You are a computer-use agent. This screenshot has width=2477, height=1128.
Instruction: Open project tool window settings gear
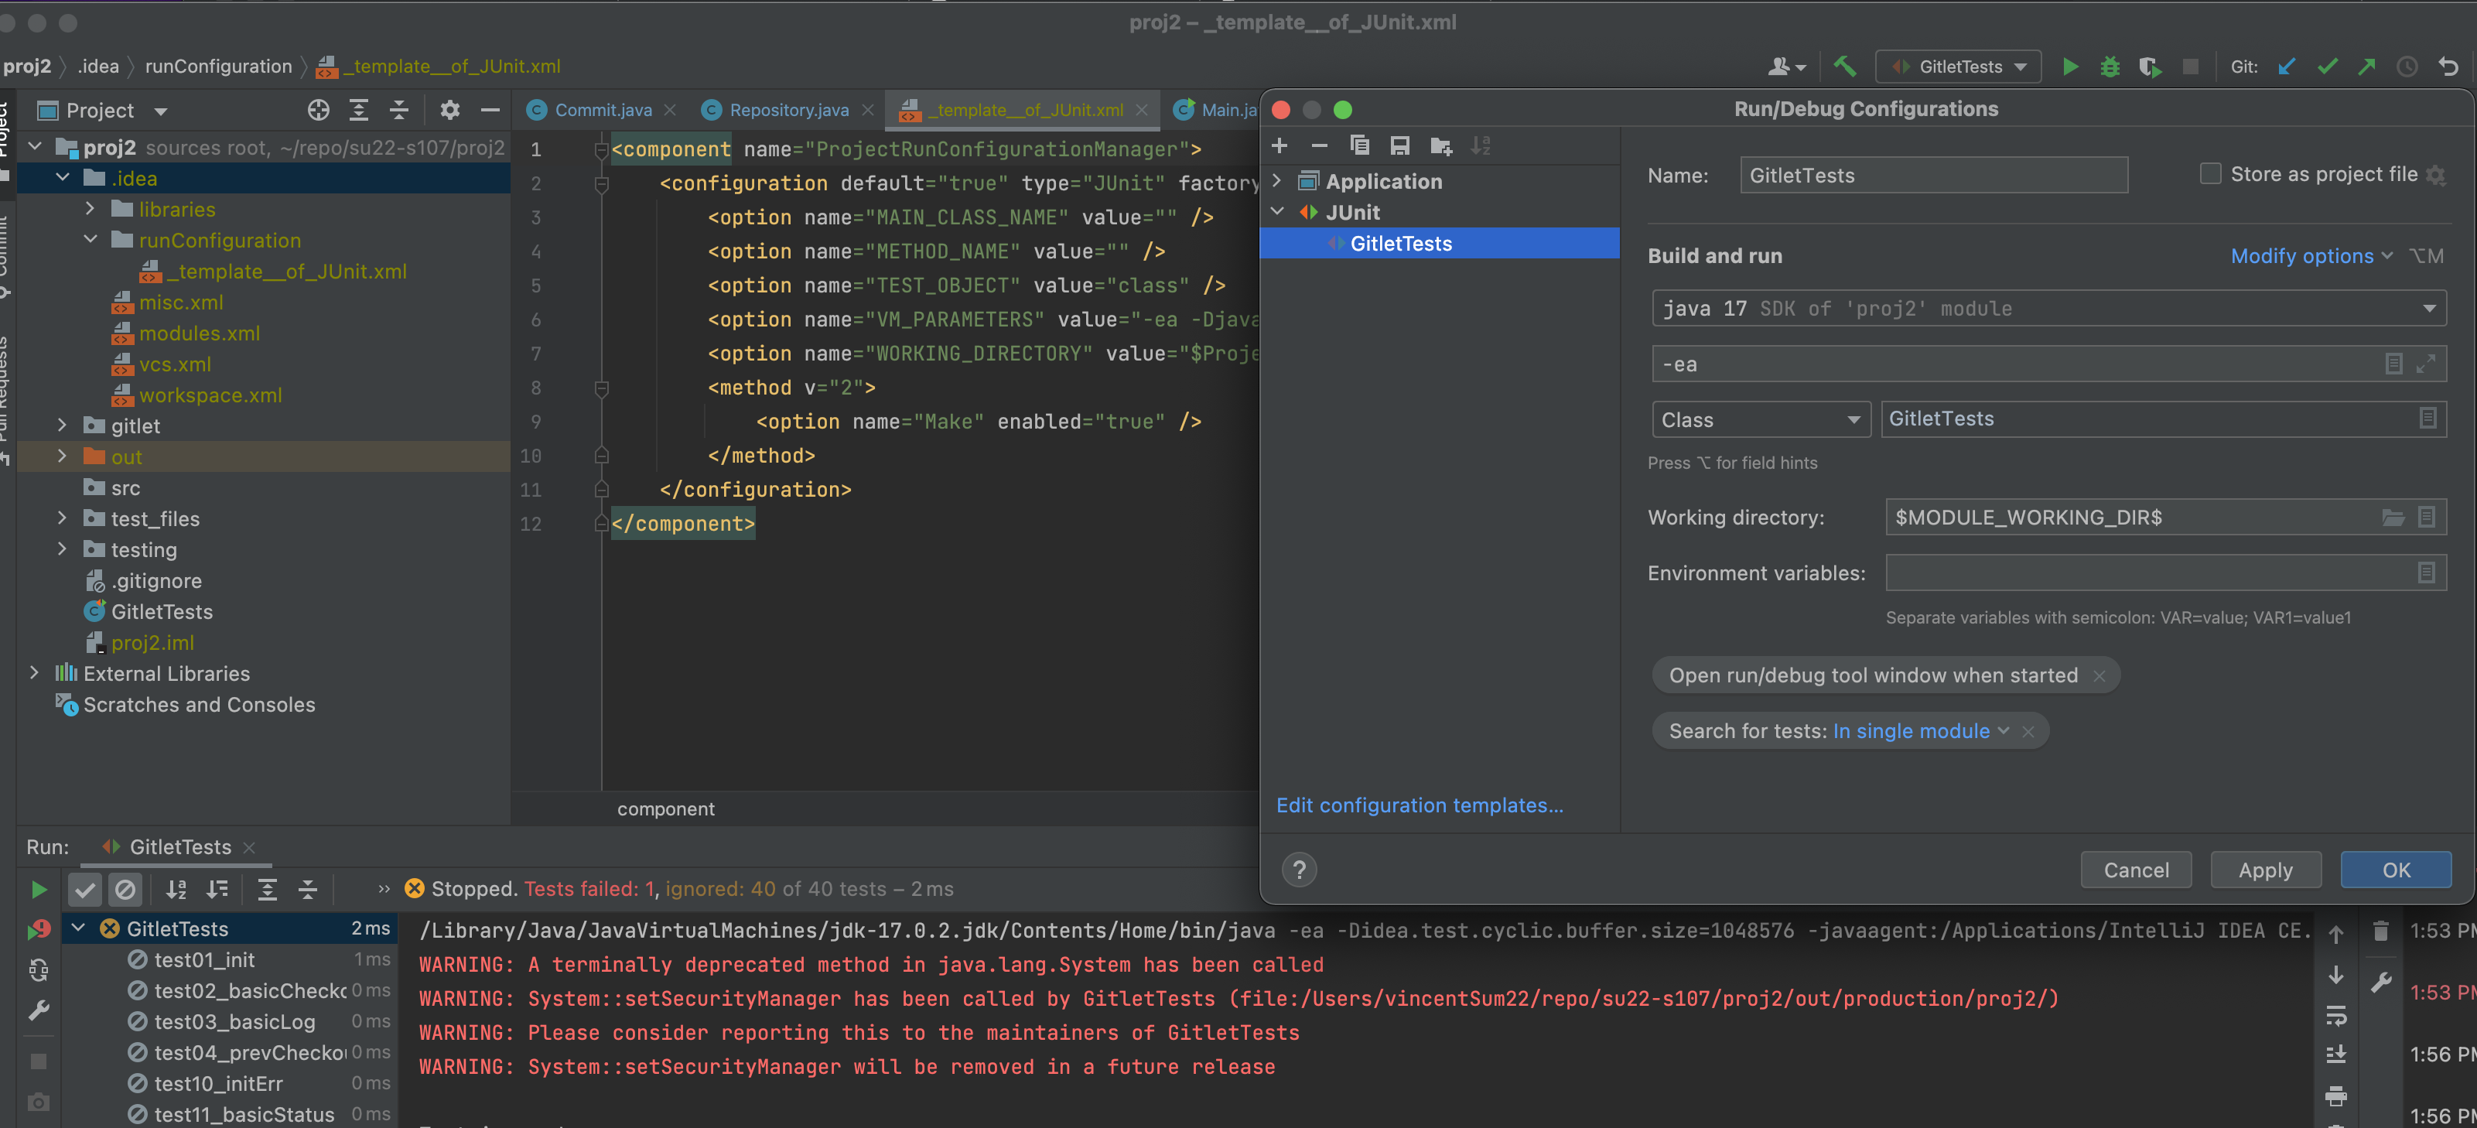click(x=449, y=110)
